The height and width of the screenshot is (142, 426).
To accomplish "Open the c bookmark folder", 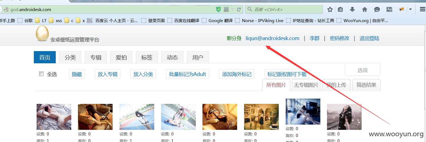I will pyautogui.click(x=69, y=20).
